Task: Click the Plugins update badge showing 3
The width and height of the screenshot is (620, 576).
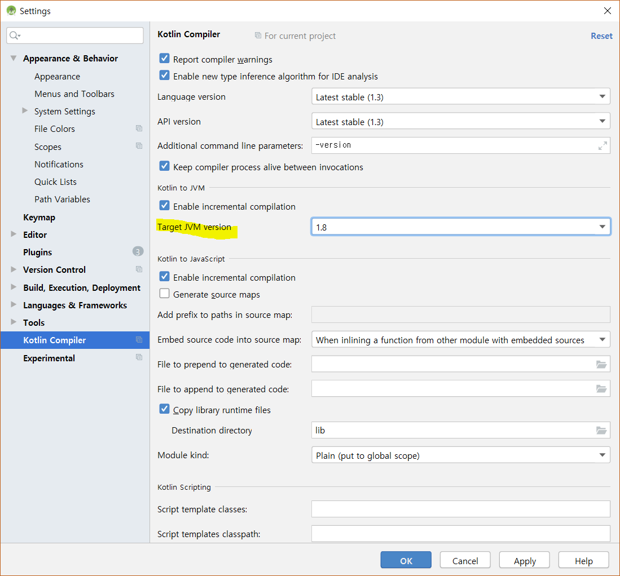Action: [x=138, y=251]
